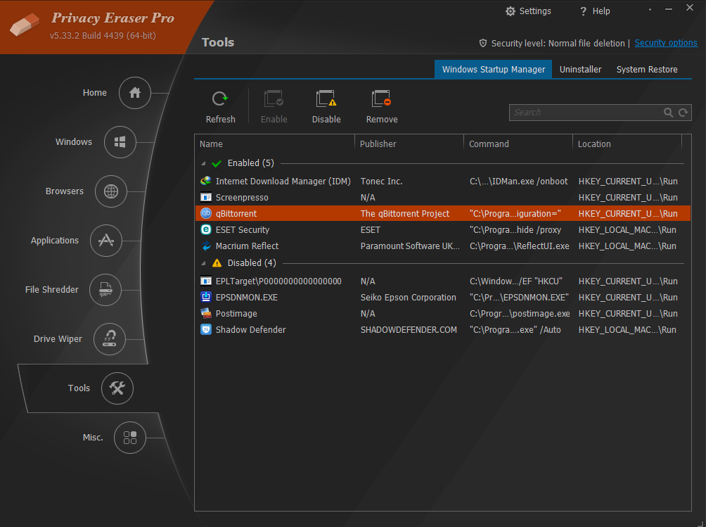Open the Misc. grid icon
Viewport: 706px width, 527px height.
(129, 438)
